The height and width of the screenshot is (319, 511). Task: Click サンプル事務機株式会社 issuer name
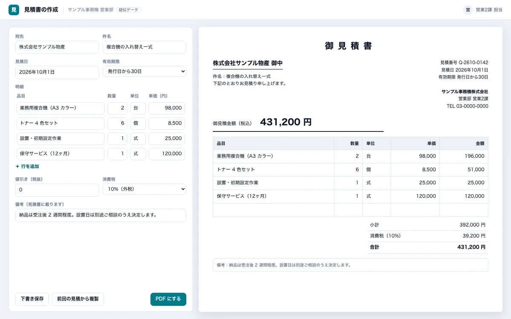[x=465, y=92]
